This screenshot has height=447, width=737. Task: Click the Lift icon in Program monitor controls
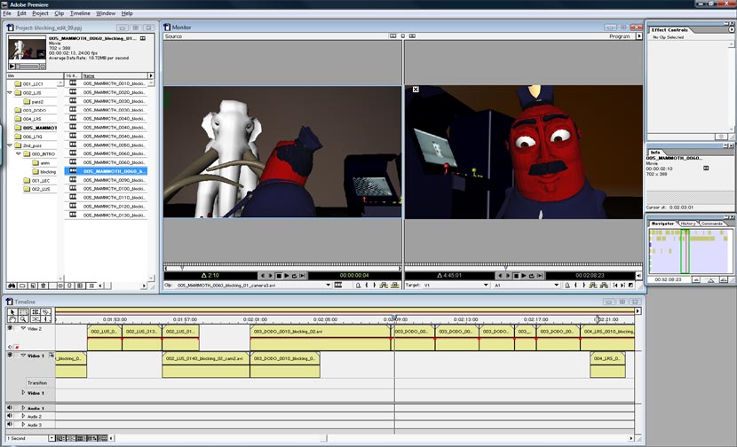click(593, 285)
